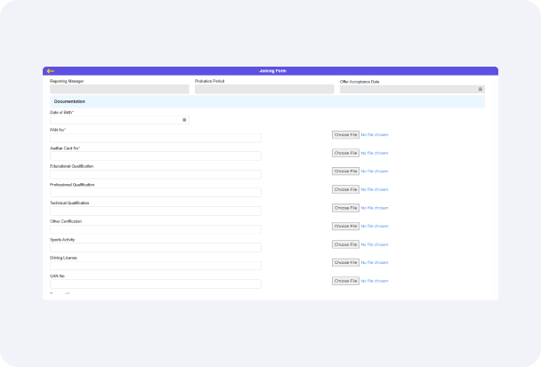Upload file for Technical Qualification row
Image resolution: width=541 pixels, height=367 pixels.
click(x=345, y=207)
